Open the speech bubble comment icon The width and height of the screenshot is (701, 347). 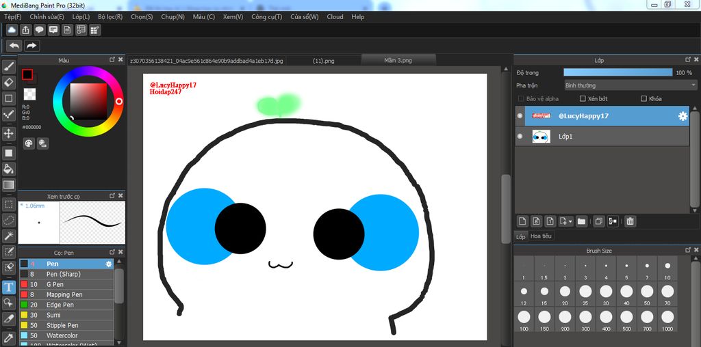coord(40,30)
